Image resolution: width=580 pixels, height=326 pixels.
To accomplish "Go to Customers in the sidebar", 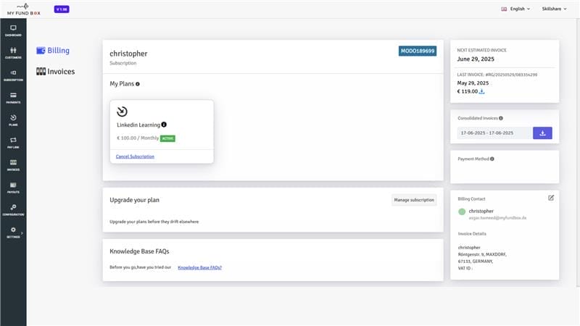I will 13,52.
